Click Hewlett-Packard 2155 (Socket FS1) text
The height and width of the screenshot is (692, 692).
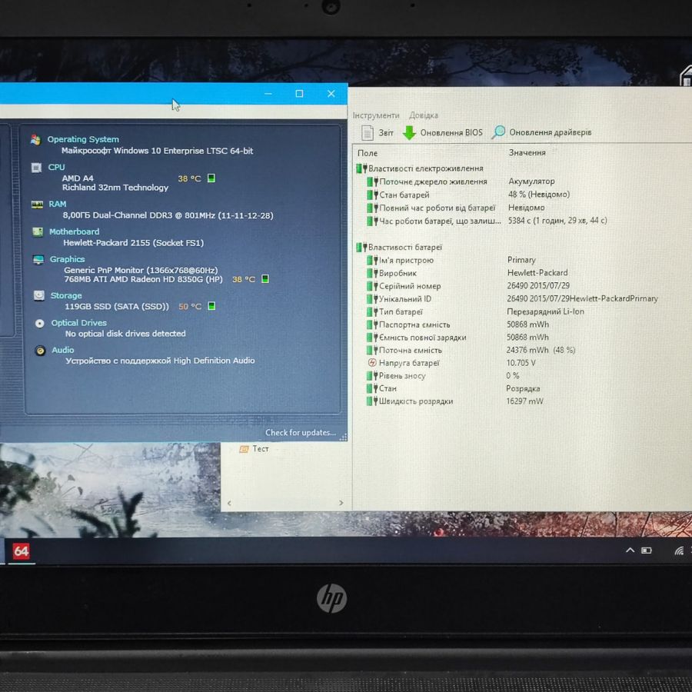(x=133, y=243)
